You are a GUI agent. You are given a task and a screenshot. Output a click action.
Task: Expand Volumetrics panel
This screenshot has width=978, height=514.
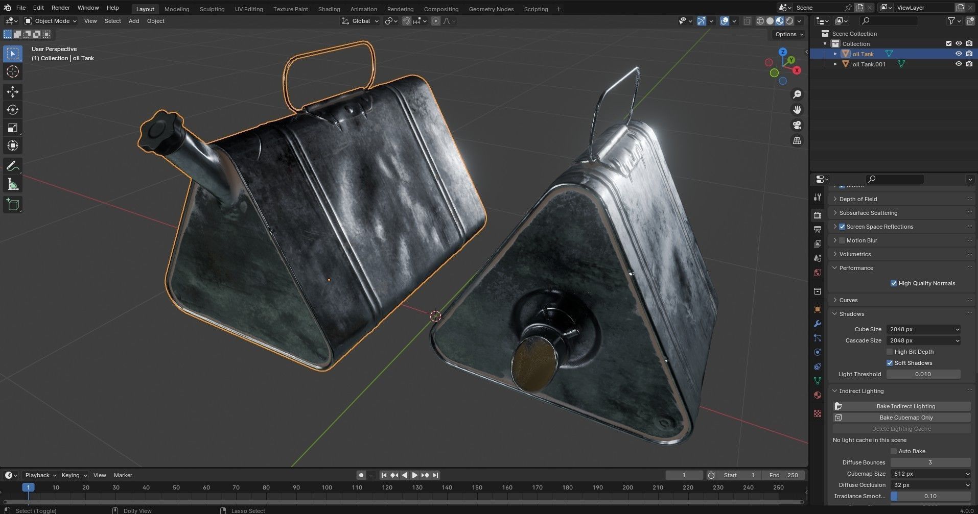pos(855,254)
